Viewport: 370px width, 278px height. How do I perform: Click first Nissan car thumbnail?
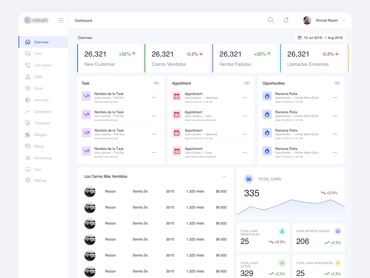[x=90, y=192]
